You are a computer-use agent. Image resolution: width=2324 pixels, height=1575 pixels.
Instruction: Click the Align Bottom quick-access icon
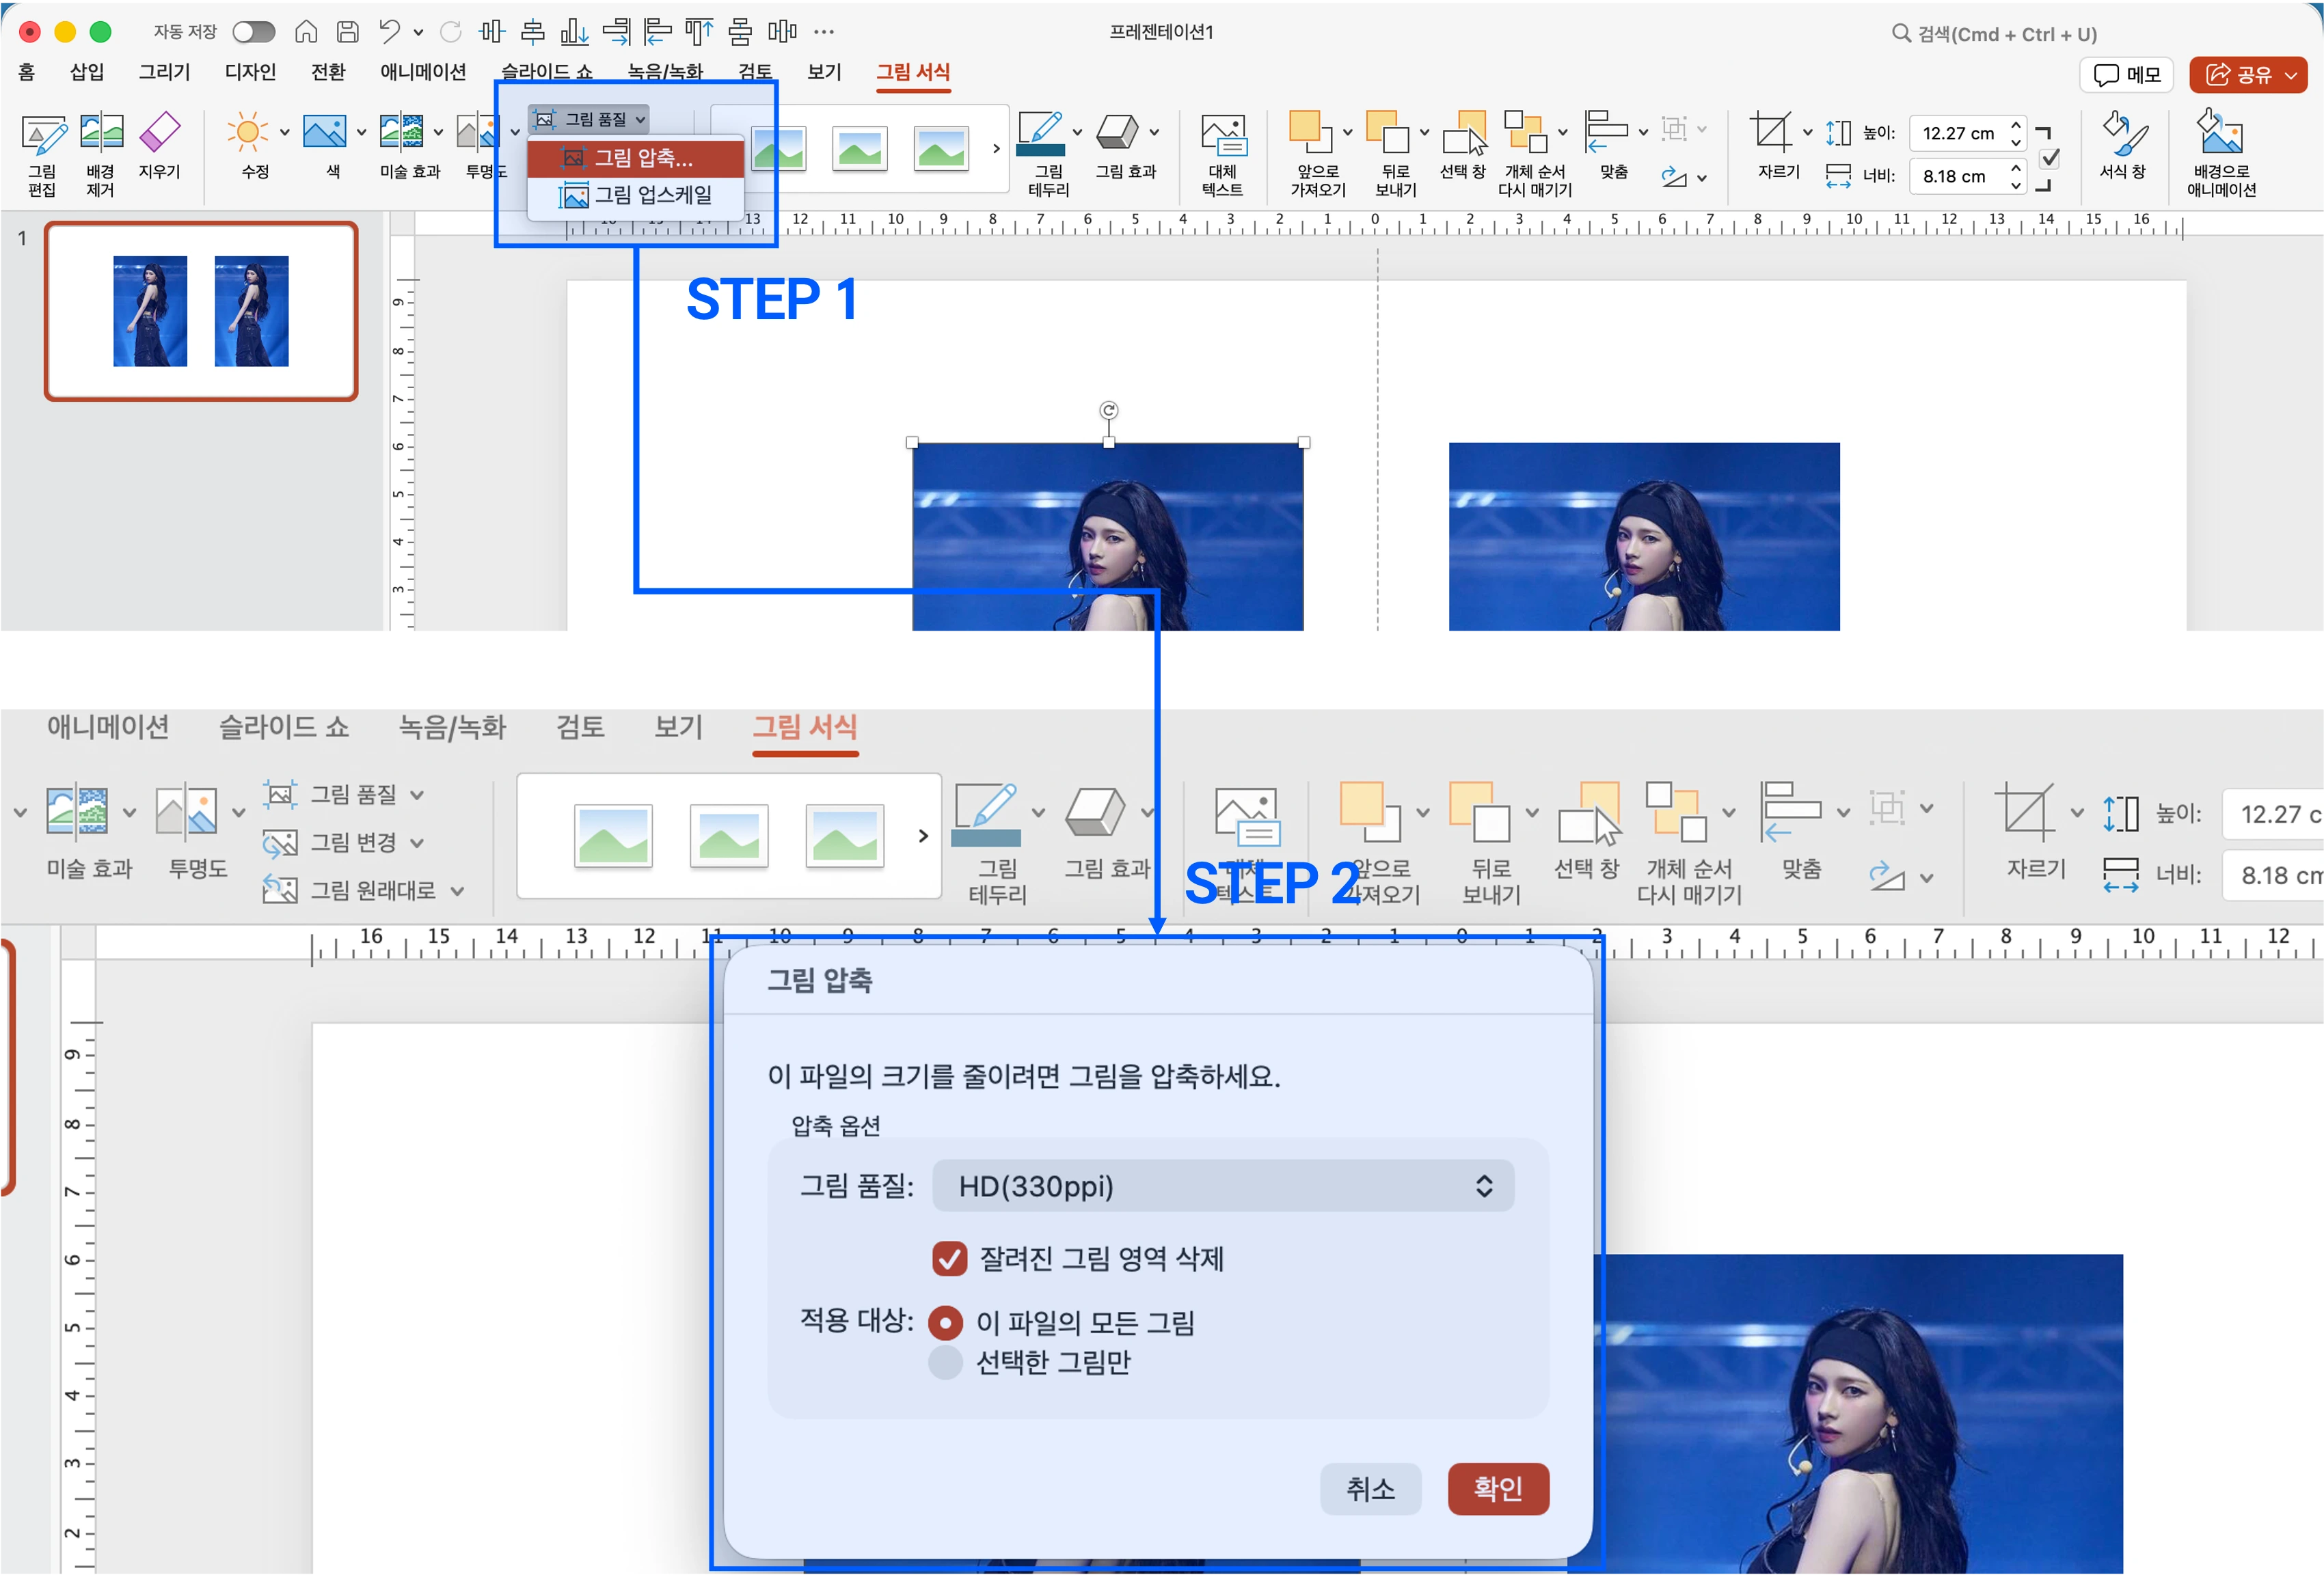(x=574, y=32)
